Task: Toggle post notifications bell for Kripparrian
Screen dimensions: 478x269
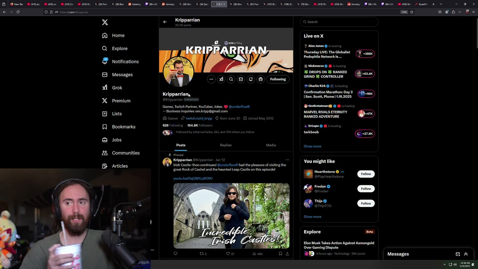Action: click(251, 79)
